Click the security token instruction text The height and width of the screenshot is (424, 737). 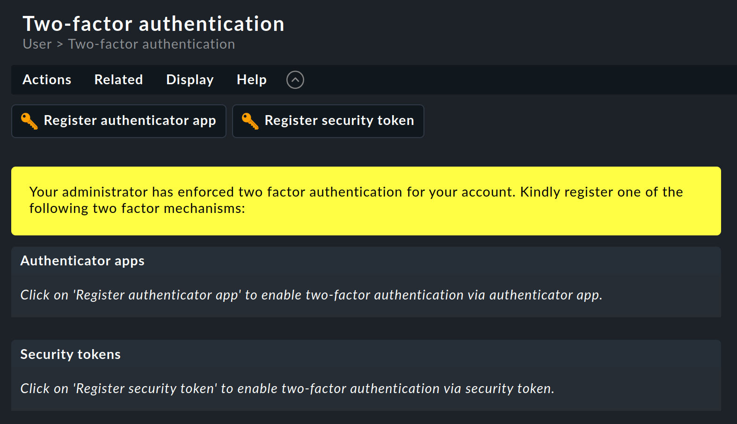[287, 388]
